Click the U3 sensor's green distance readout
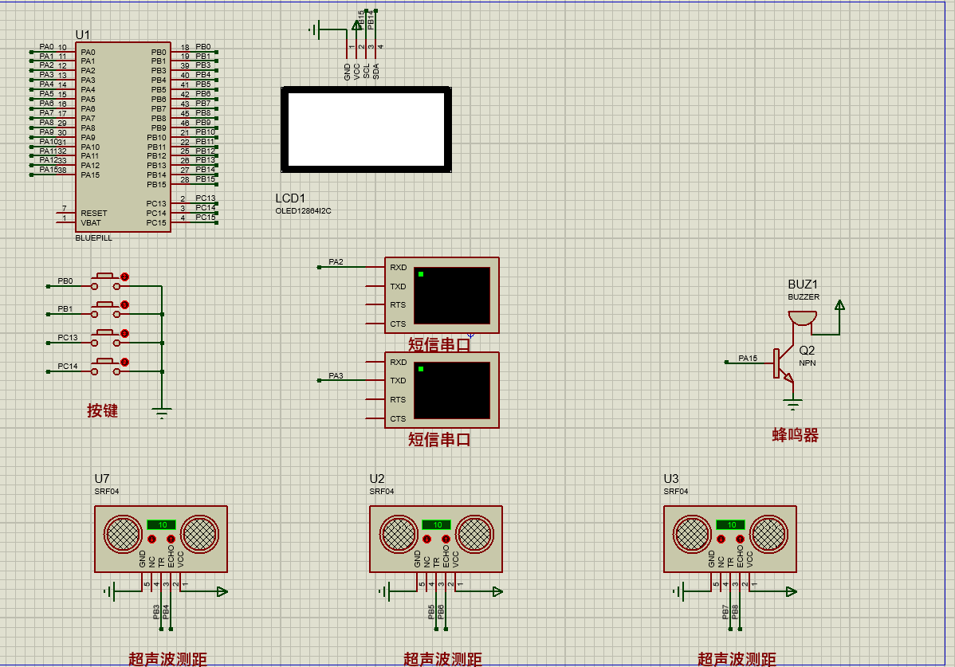This screenshot has height=667, width=955. click(x=730, y=524)
